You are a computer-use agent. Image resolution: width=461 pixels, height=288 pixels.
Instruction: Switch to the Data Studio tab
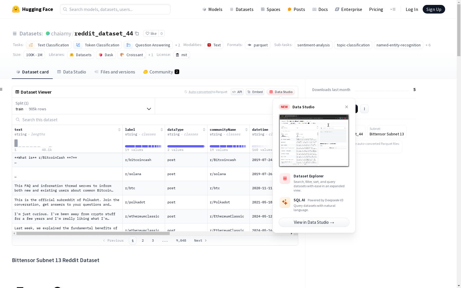tap(72, 72)
